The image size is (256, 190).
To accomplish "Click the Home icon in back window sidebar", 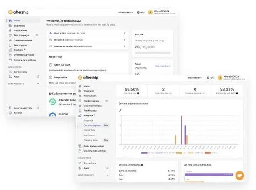I will coord(10,20).
